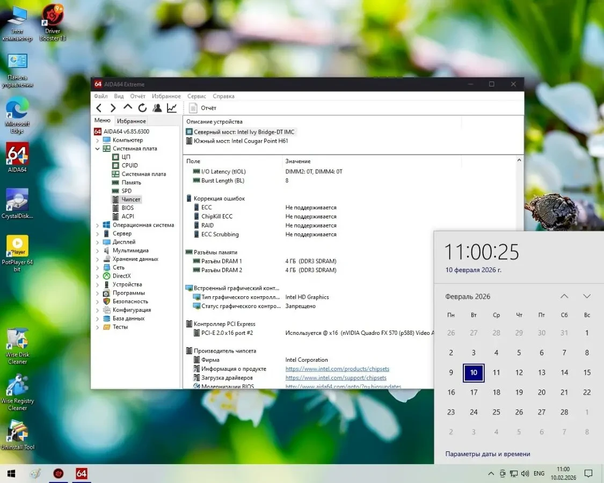604x483 pixels.
Task: Select the Report icon in AIDA64 toolbar
Action: (203, 108)
